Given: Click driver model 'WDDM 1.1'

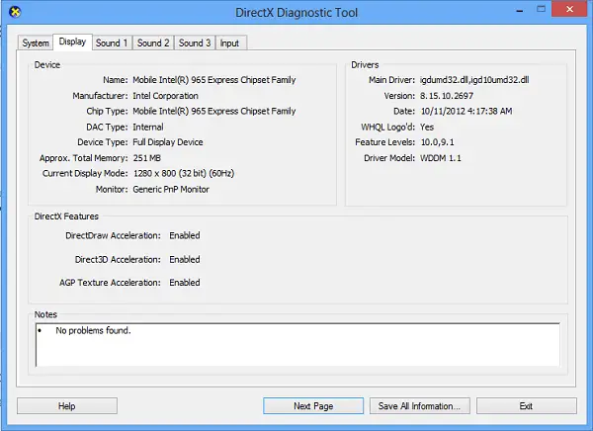Looking at the screenshot, I should tap(441, 158).
